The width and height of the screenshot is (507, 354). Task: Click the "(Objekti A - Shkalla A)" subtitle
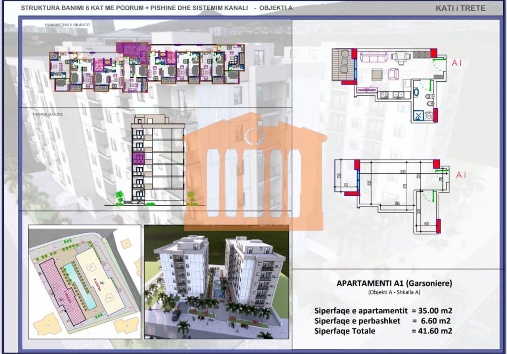click(x=394, y=293)
